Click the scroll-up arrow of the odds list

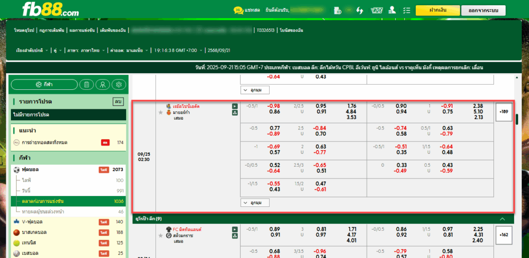[x=517, y=77]
